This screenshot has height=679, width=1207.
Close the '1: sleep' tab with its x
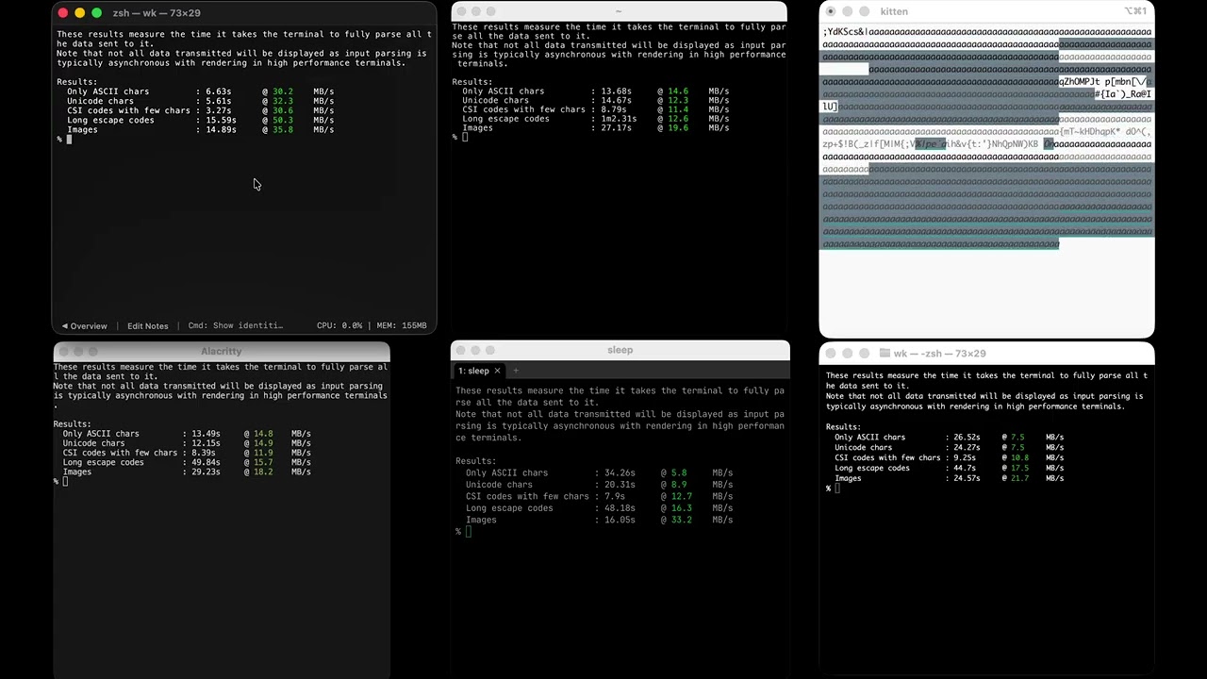[x=497, y=371]
